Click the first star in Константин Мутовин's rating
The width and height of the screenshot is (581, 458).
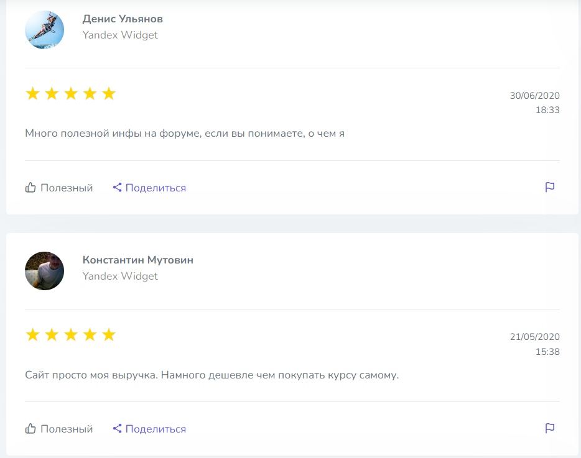tap(32, 335)
